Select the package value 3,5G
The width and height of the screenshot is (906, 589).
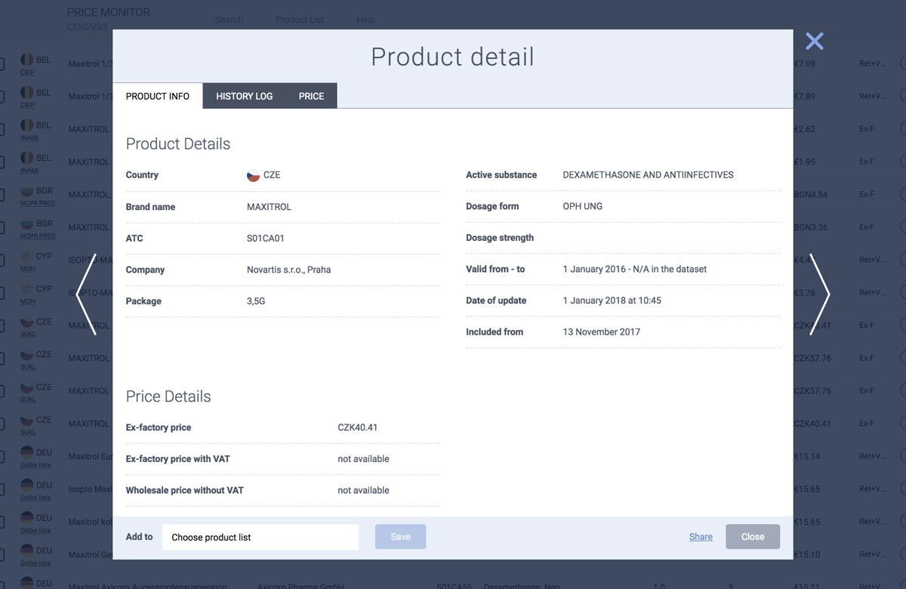click(x=256, y=301)
